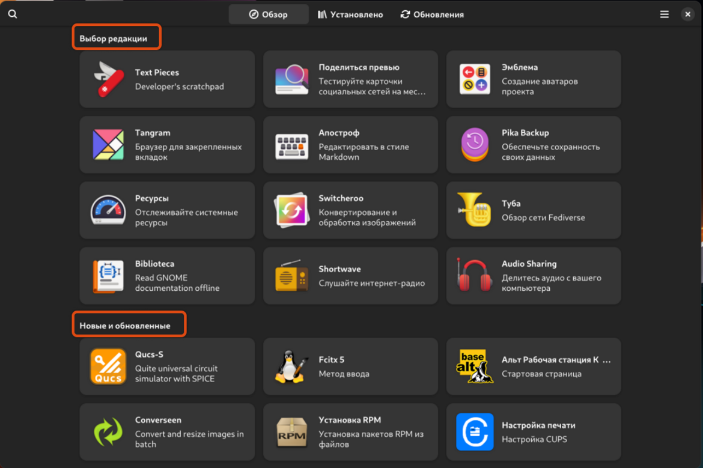Viewport: 703px width, 468px height.
Task: Click the Fcitx 5 penguin icon
Action: coord(292,366)
